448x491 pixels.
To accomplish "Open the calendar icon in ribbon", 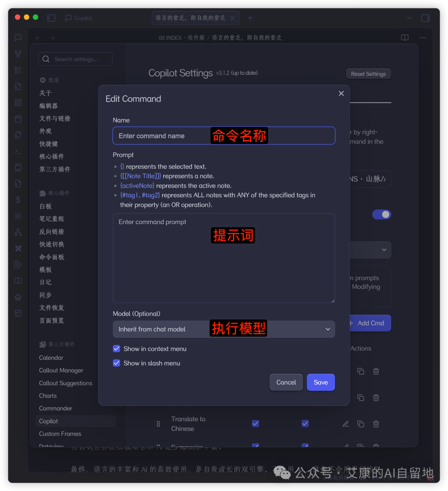I will [18, 119].
